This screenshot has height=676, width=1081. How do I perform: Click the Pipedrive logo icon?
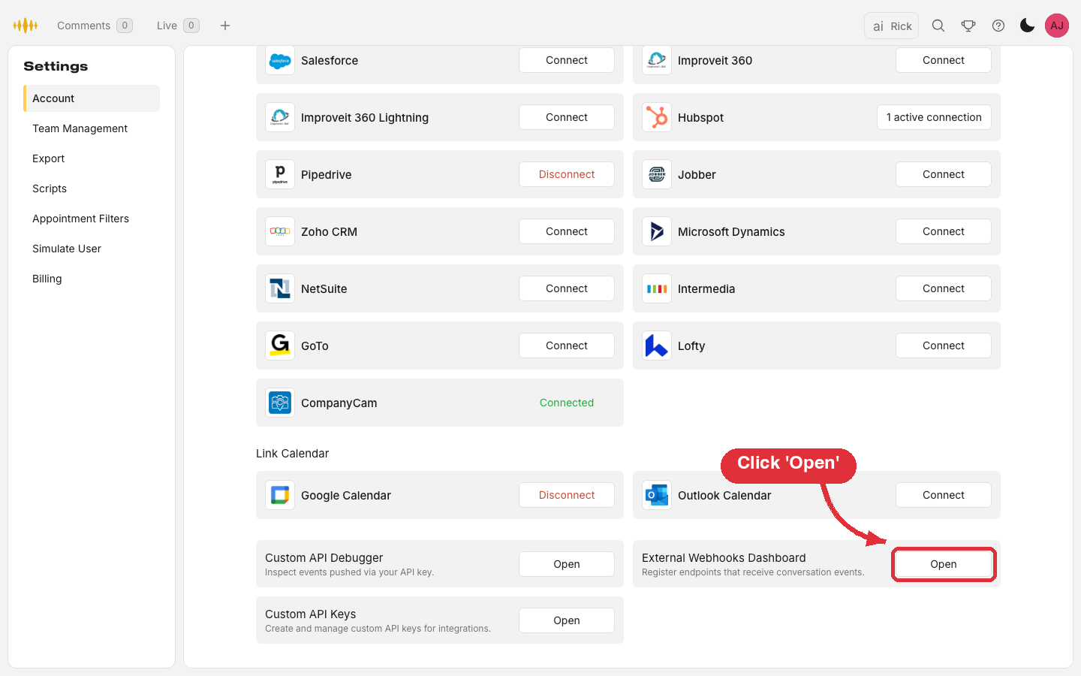coord(280,174)
